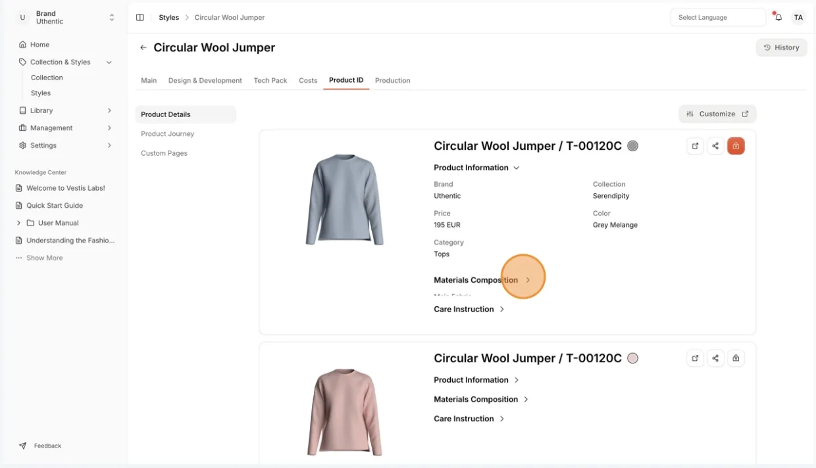Viewport: 816px width, 468px height.
Task: Open Collection in the sidebar
Action: pyautogui.click(x=47, y=78)
